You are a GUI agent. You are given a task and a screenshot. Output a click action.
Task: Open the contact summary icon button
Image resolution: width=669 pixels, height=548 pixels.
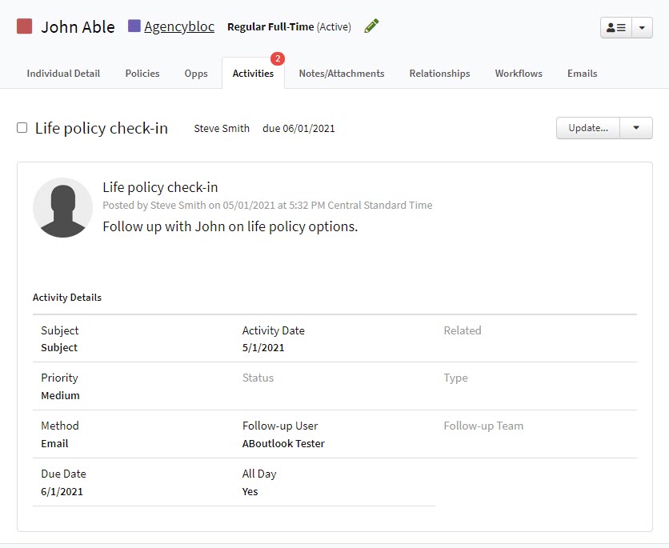615,26
